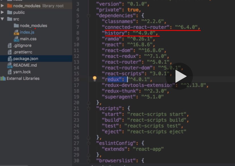The height and width of the screenshot is (166, 235).
Task: Expand the node_modules library root folder
Action: click(x=2, y=6)
